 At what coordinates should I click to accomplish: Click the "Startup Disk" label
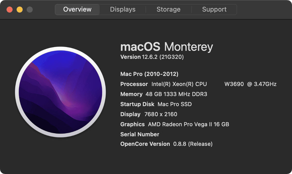(137, 104)
